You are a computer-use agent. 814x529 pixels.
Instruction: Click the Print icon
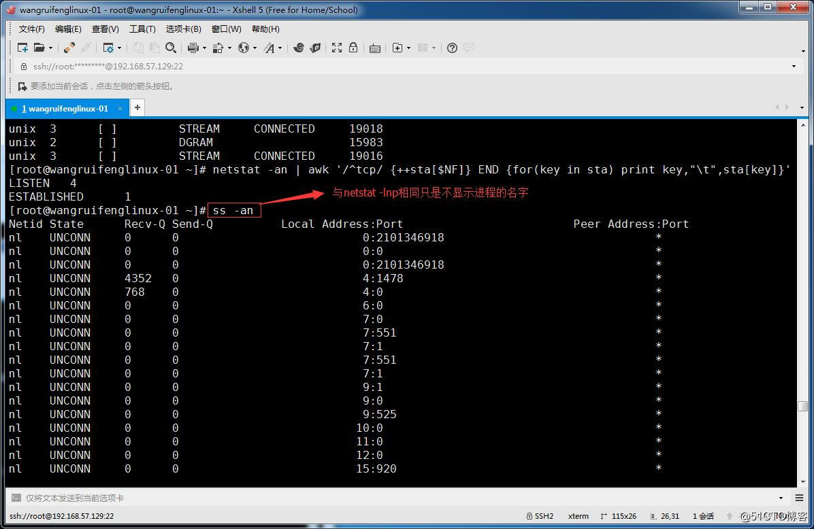193,48
